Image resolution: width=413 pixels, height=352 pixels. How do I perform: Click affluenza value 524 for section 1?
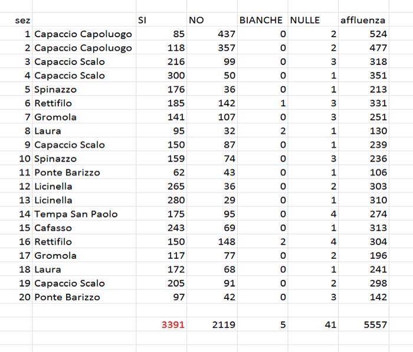pyautogui.click(x=363, y=34)
